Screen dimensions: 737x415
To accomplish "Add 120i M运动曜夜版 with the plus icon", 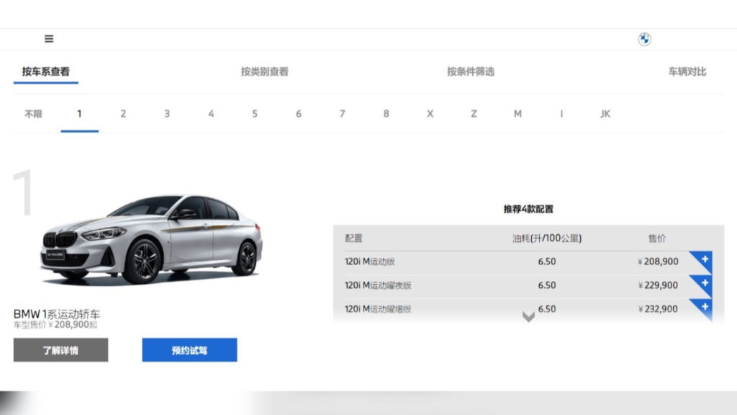I will [x=704, y=284].
